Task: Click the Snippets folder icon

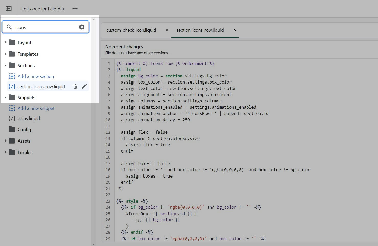Action: [x=12, y=97]
